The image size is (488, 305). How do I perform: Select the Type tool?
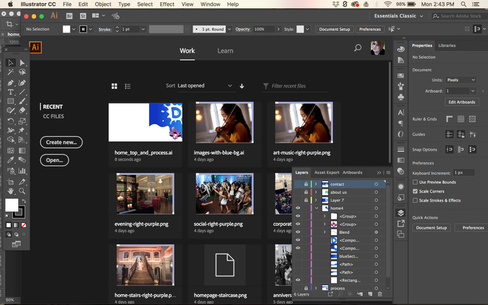(x=10, y=91)
